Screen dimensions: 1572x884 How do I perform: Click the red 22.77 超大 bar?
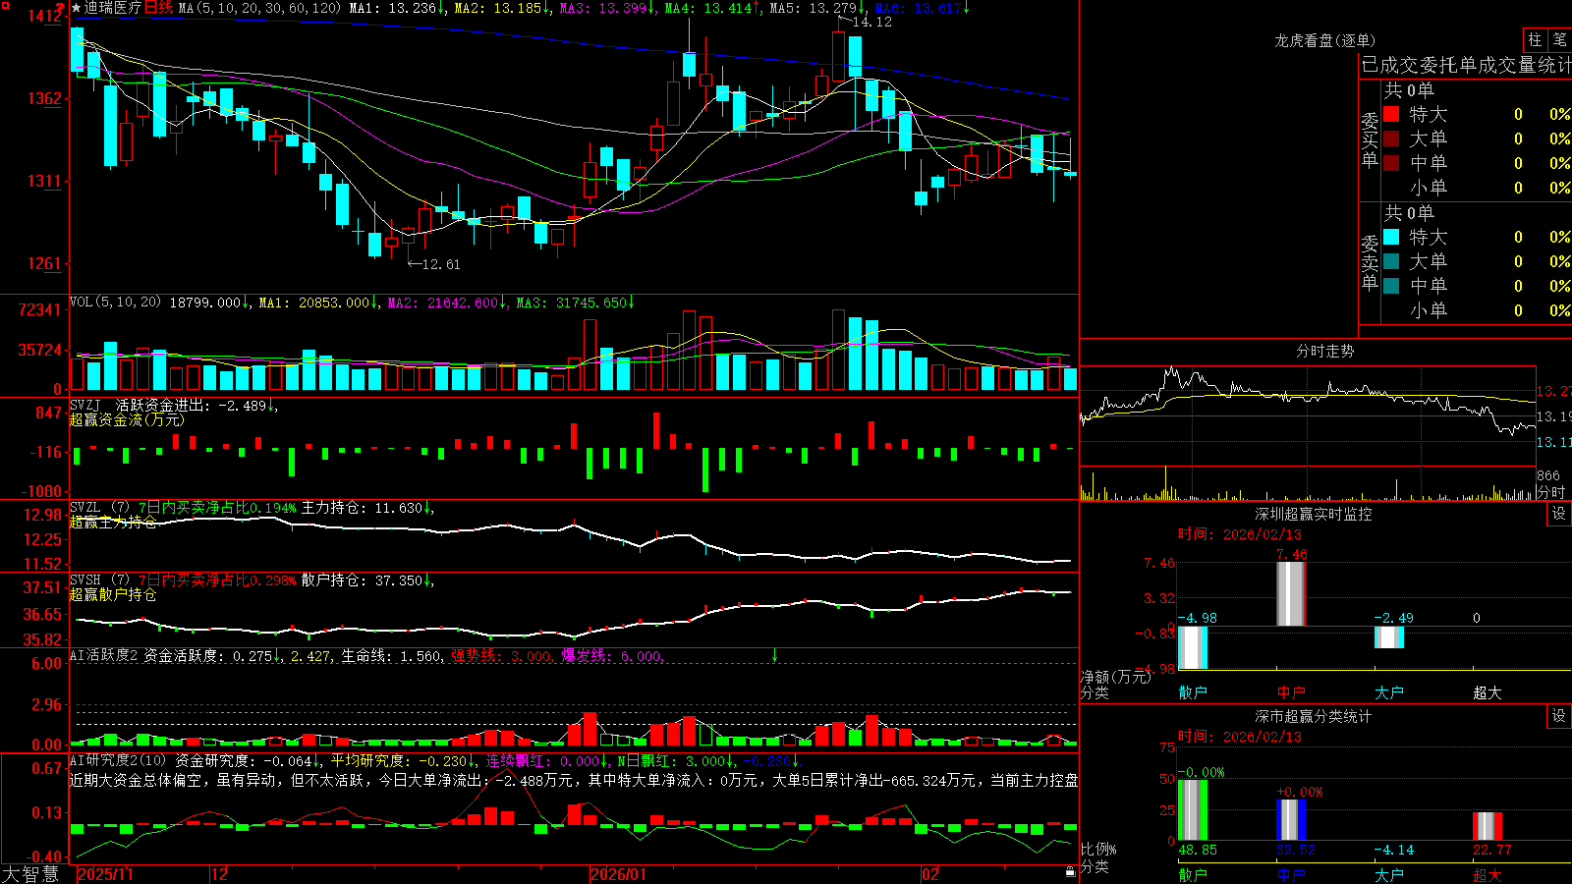point(1488,826)
